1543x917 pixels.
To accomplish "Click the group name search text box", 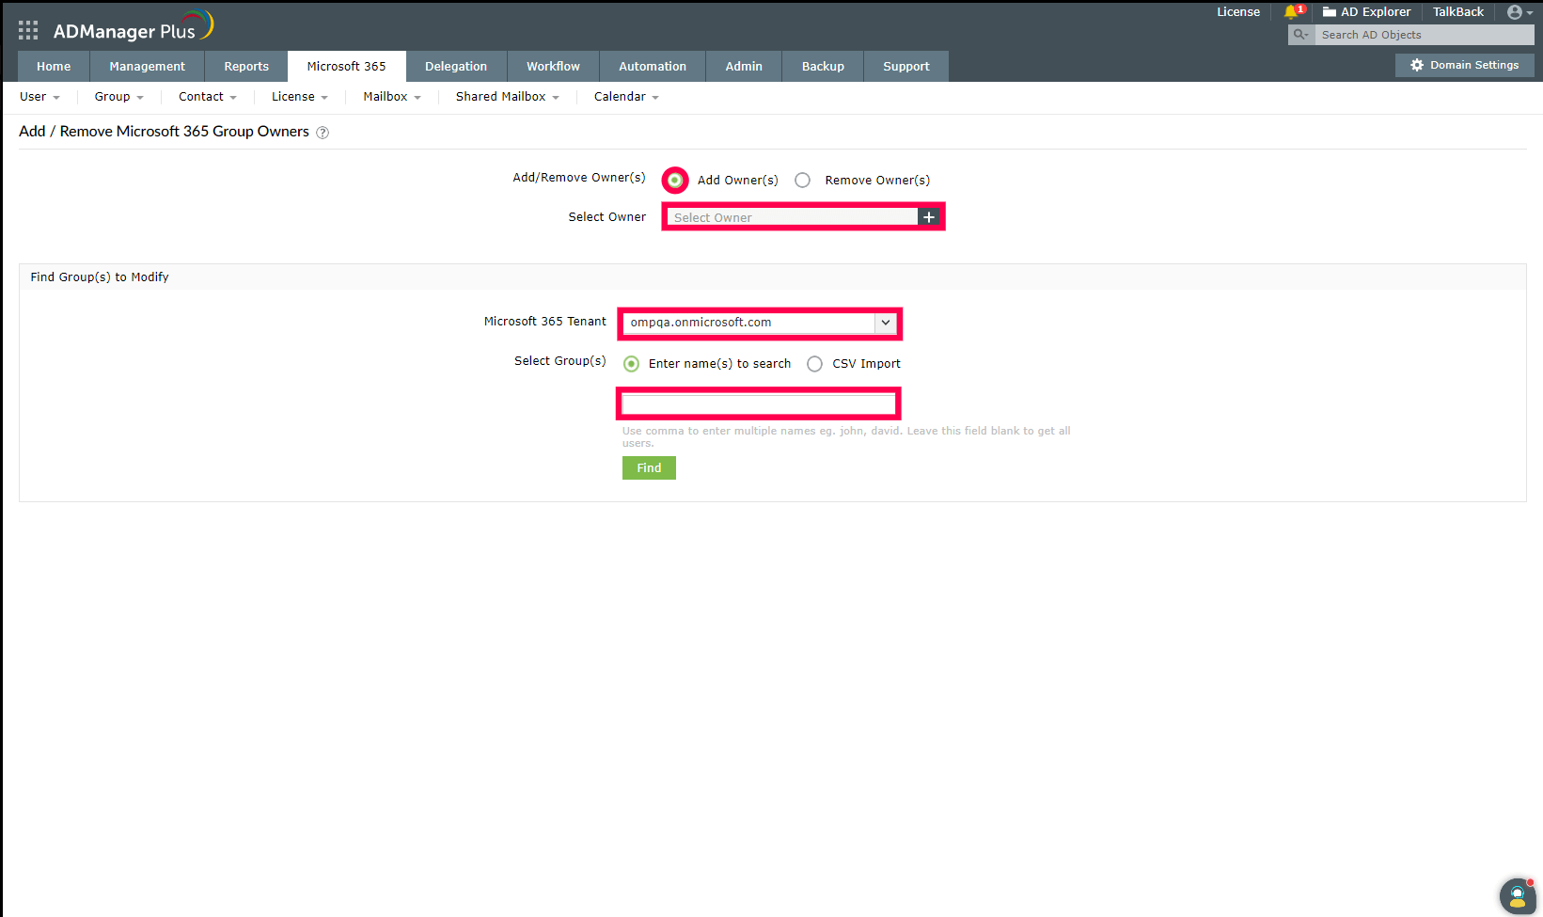I will point(759,404).
